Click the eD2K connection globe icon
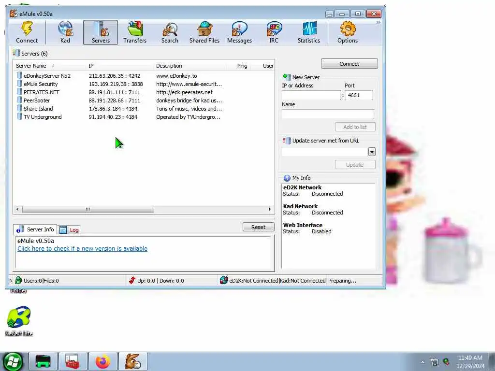495x371 pixels. (223, 280)
